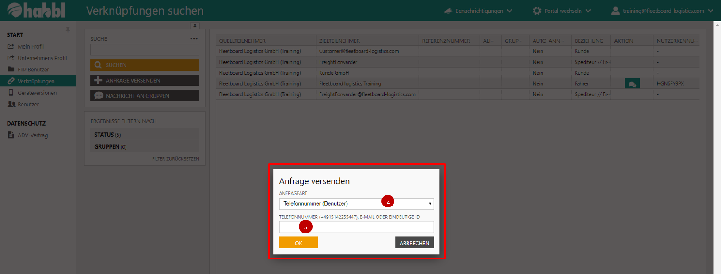Click the pin icon above search panel
721x274 pixels.
click(195, 26)
